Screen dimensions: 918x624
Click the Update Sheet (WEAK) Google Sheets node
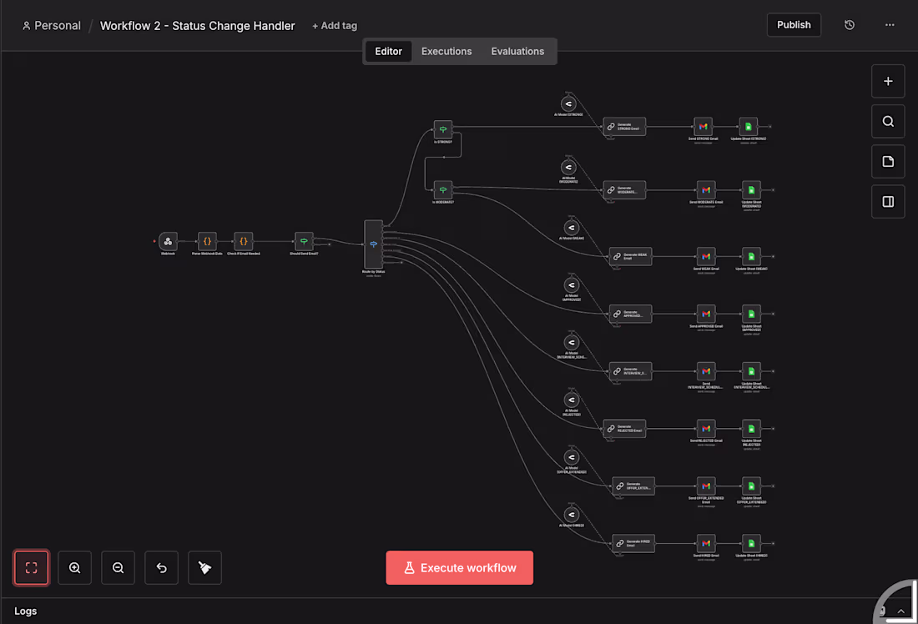[x=750, y=257]
